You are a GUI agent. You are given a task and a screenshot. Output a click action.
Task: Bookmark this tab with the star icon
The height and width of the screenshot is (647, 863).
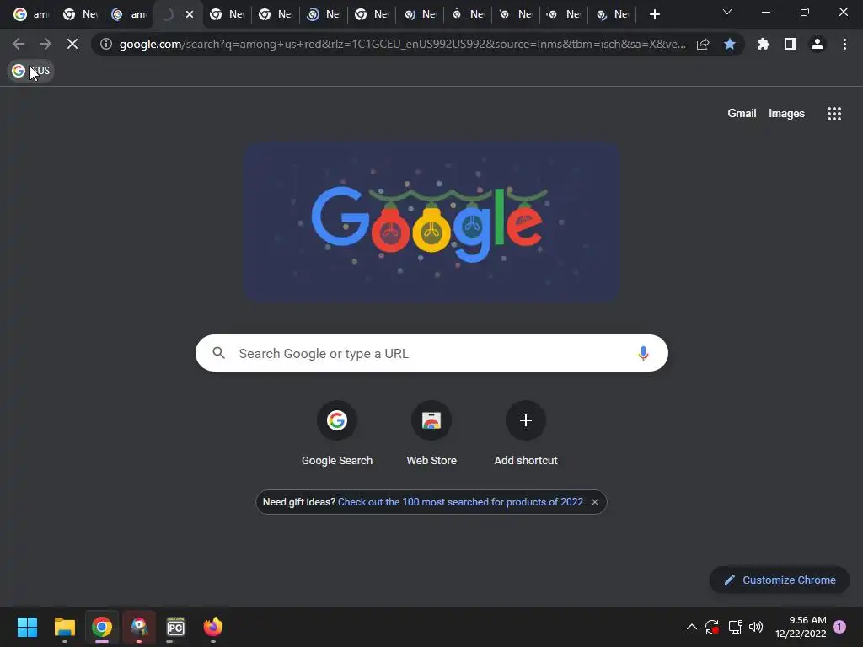(x=730, y=44)
